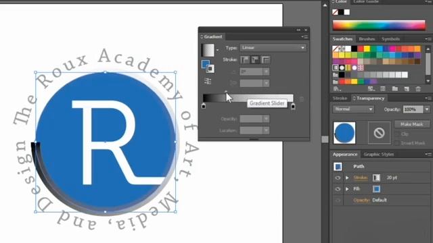433x243 pixels.
Task: Switch to the Brushes tab
Action: 367,39
